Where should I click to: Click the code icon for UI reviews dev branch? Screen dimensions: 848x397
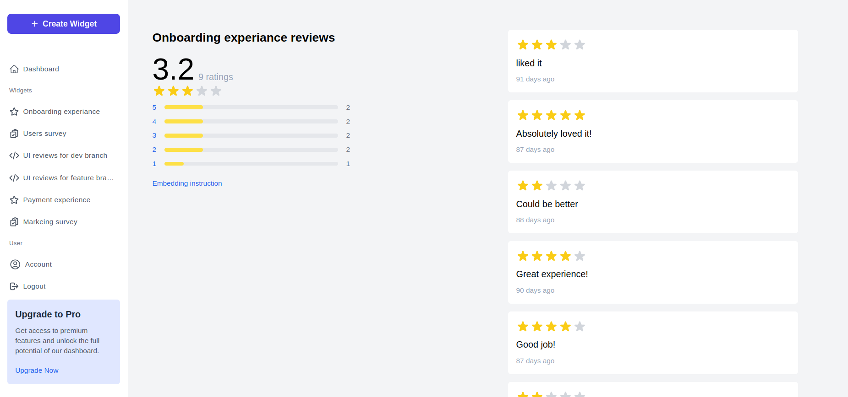click(14, 156)
